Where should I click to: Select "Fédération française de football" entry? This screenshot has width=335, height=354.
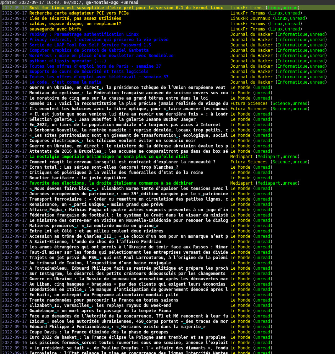(129, 215)
